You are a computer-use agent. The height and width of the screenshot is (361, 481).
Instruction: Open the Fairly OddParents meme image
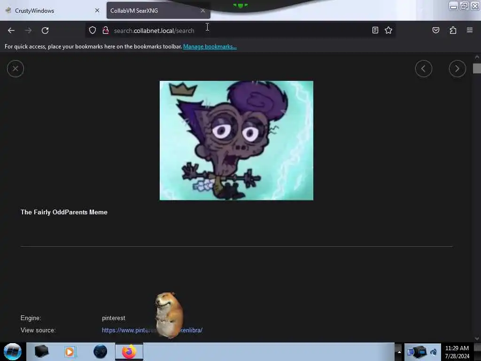click(x=236, y=140)
